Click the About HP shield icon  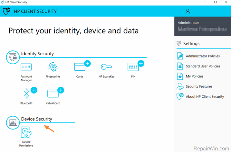pos(180,96)
